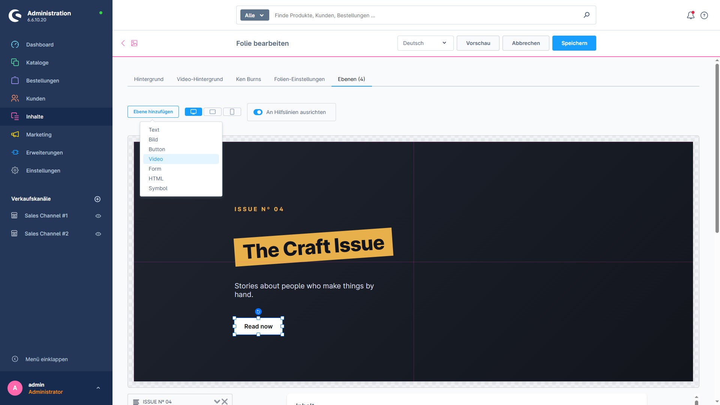Click the slide image icon beside back arrow
Viewport: 720px width, 405px height.
[x=134, y=43]
